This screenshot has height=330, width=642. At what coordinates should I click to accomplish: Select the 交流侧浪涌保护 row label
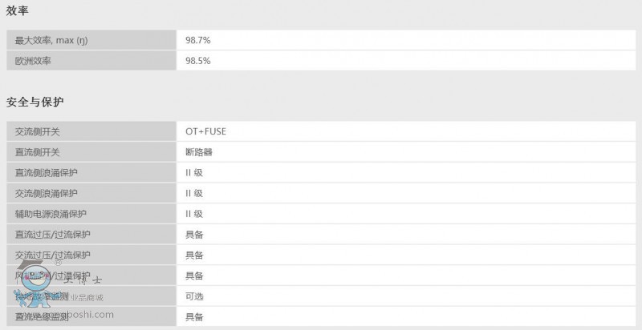coord(91,193)
